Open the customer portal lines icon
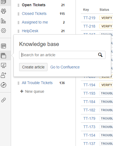 (4, 46)
